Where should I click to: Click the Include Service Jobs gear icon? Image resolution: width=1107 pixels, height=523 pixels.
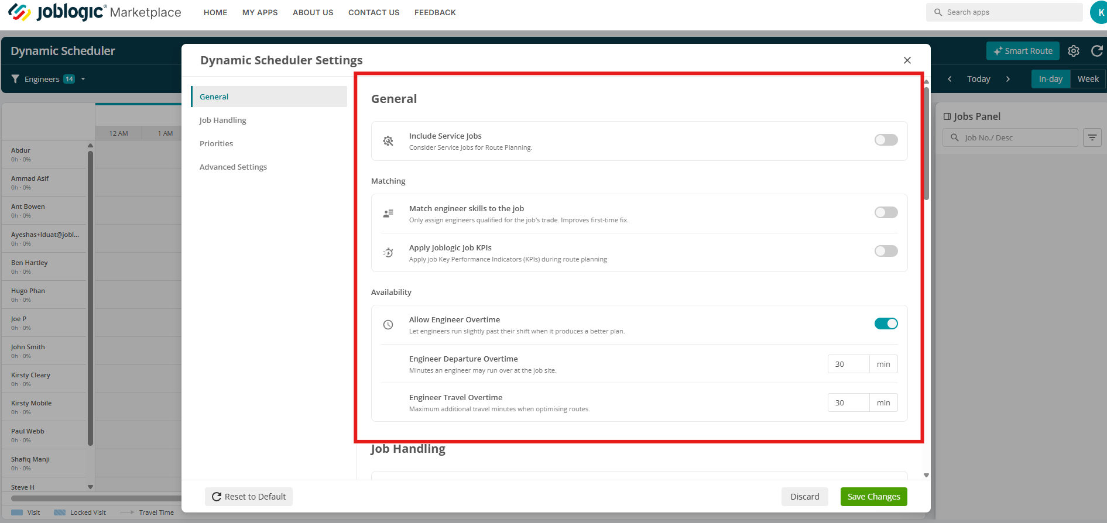click(388, 141)
